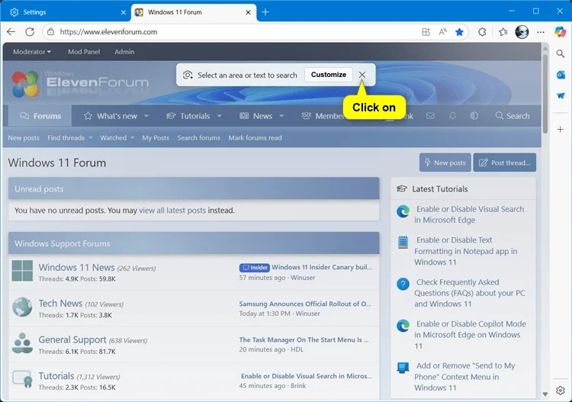Click the visual search camera icon
Image resolution: width=572 pixels, height=402 pixels.
(188, 76)
